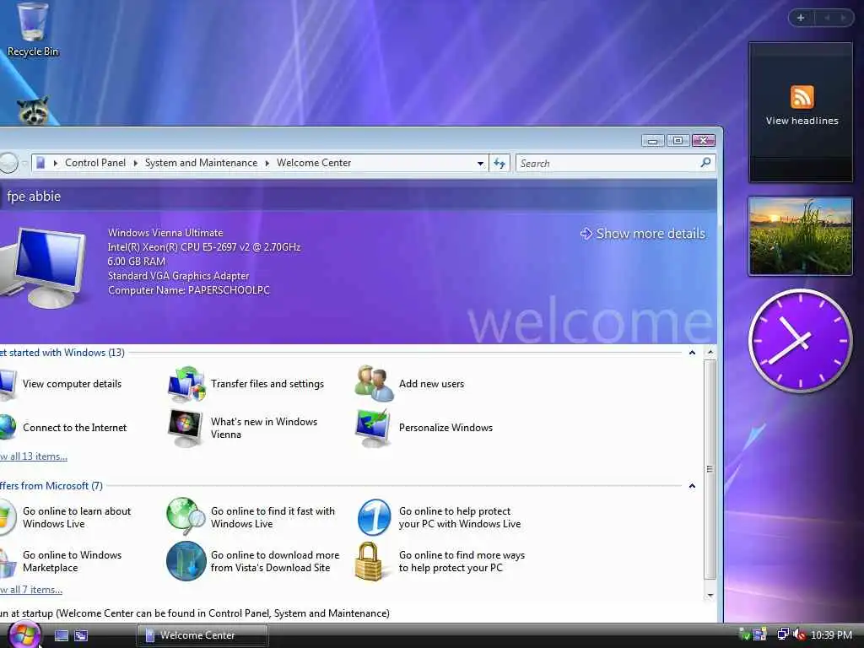Go to next sidebar gadgets page arrow
Image resolution: width=864 pixels, height=648 pixels.
point(843,18)
